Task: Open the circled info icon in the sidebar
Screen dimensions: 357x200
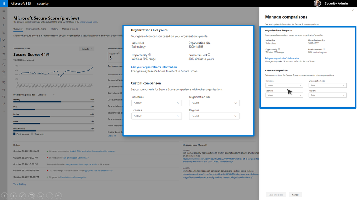Action: coord(4,72)
